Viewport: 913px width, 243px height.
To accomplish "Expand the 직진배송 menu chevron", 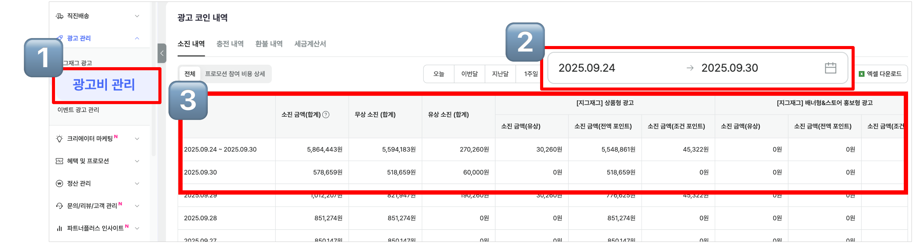I will pyautogui.click(x=137, y=16).
